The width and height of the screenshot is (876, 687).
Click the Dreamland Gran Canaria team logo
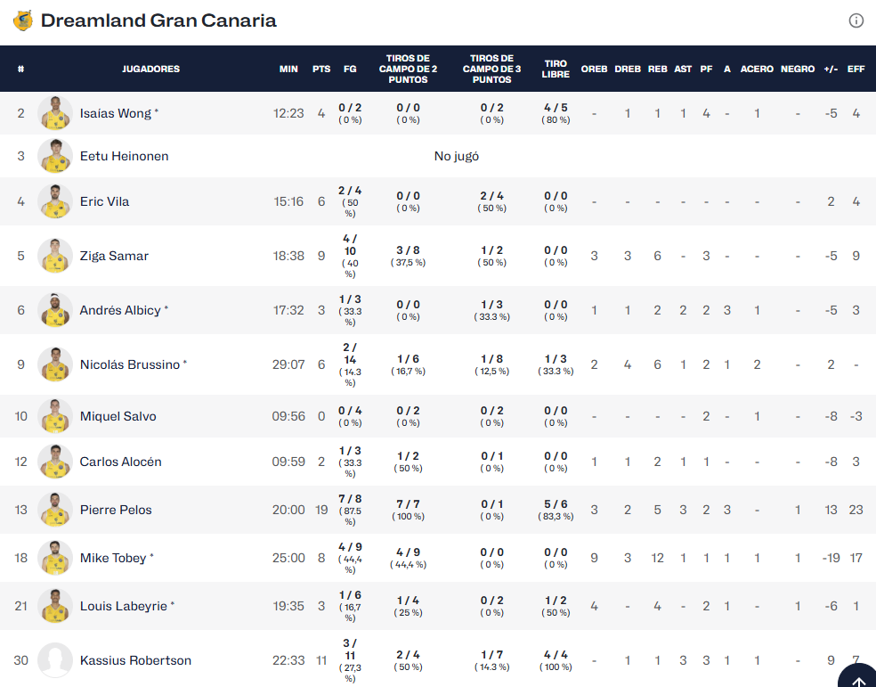pos(22,20)
